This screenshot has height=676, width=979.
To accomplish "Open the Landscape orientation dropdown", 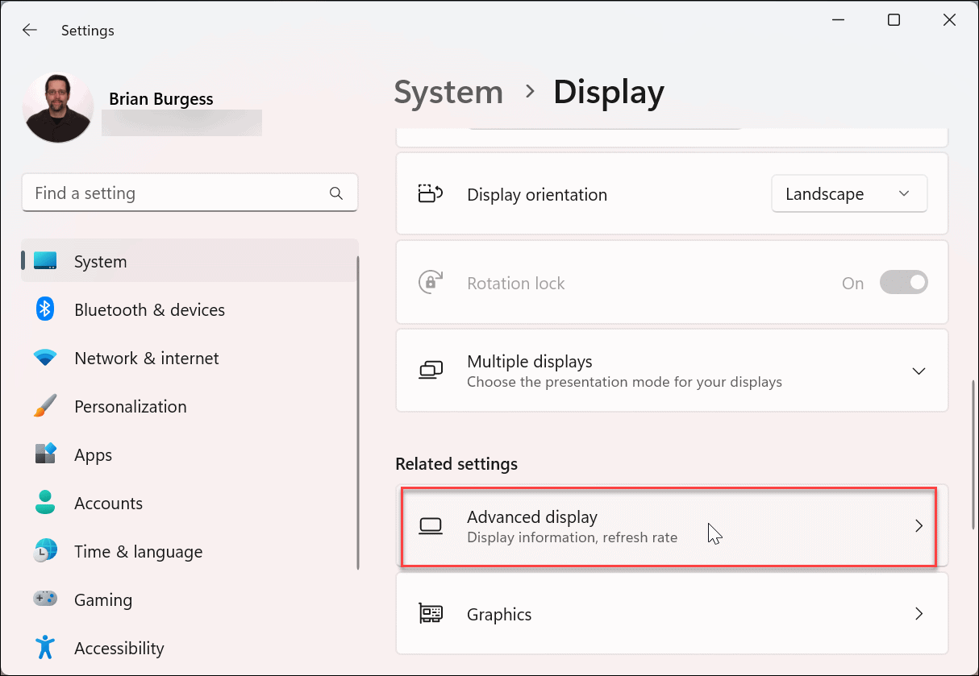I will pos(849,193).
